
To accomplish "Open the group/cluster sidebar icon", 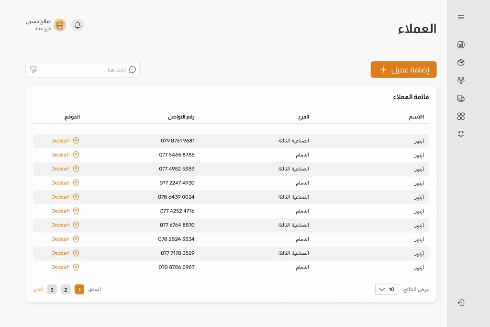I will (x=461, y=80).
